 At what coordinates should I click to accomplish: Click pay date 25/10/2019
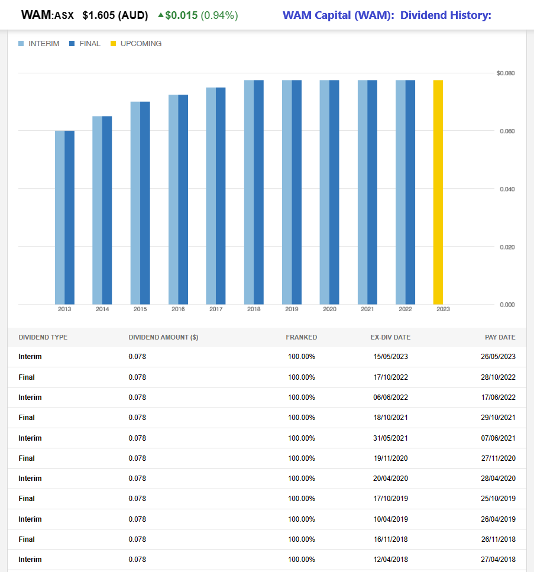(x=499, y=498)
